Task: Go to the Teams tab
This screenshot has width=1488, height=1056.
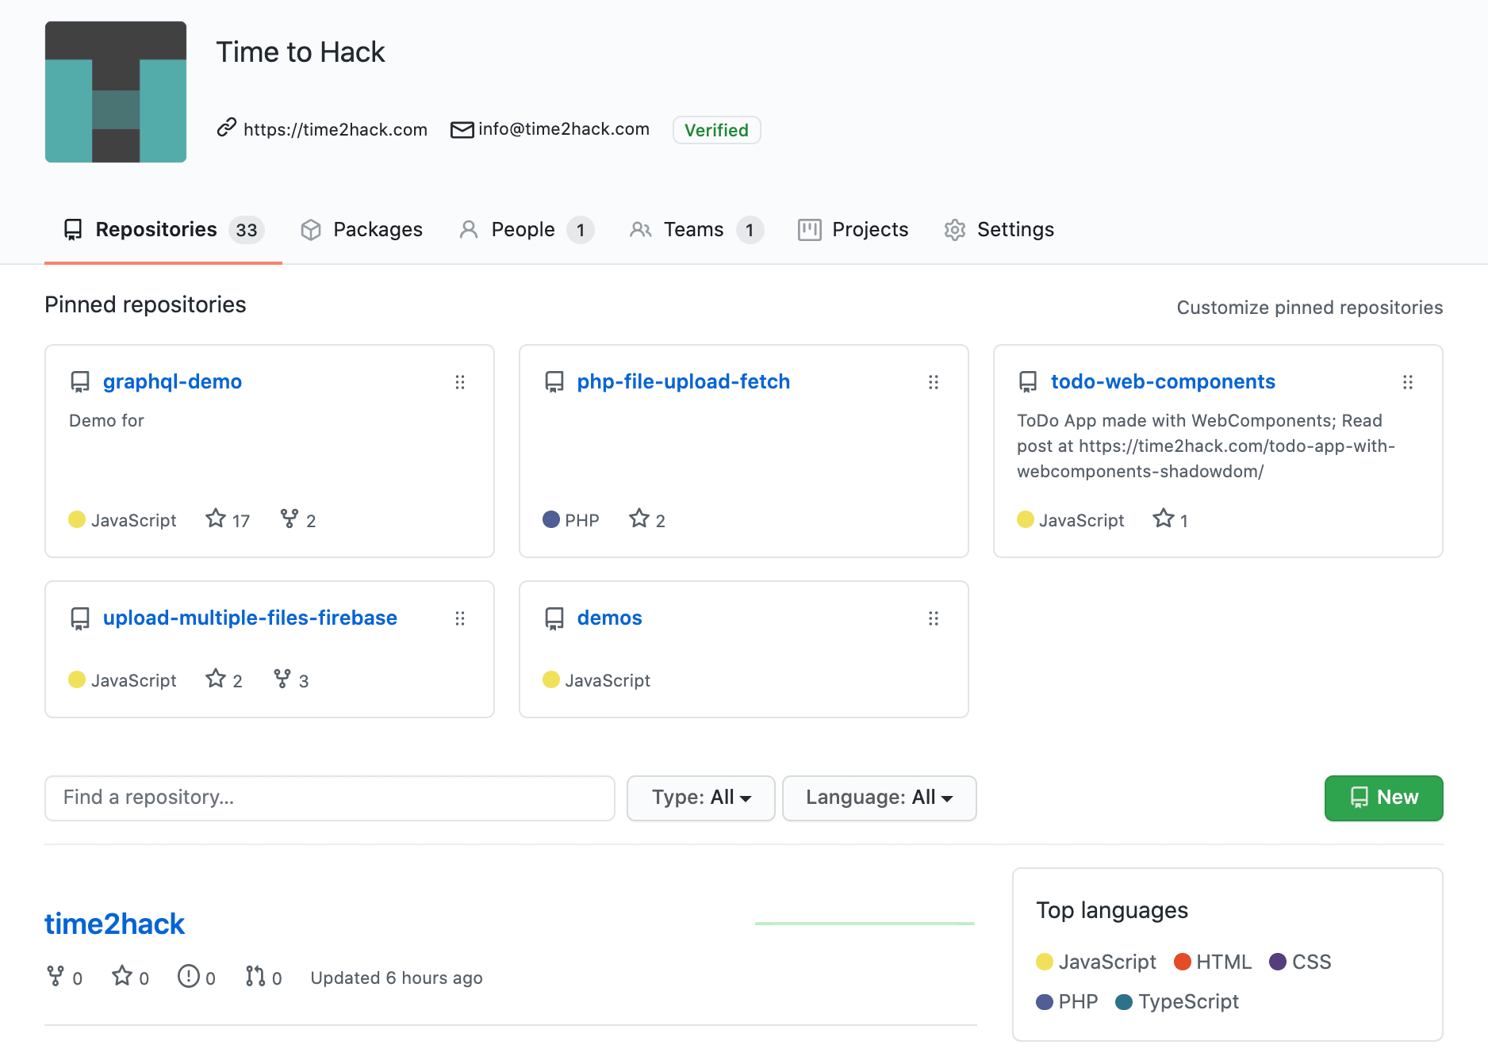Action: coord(696,230)
